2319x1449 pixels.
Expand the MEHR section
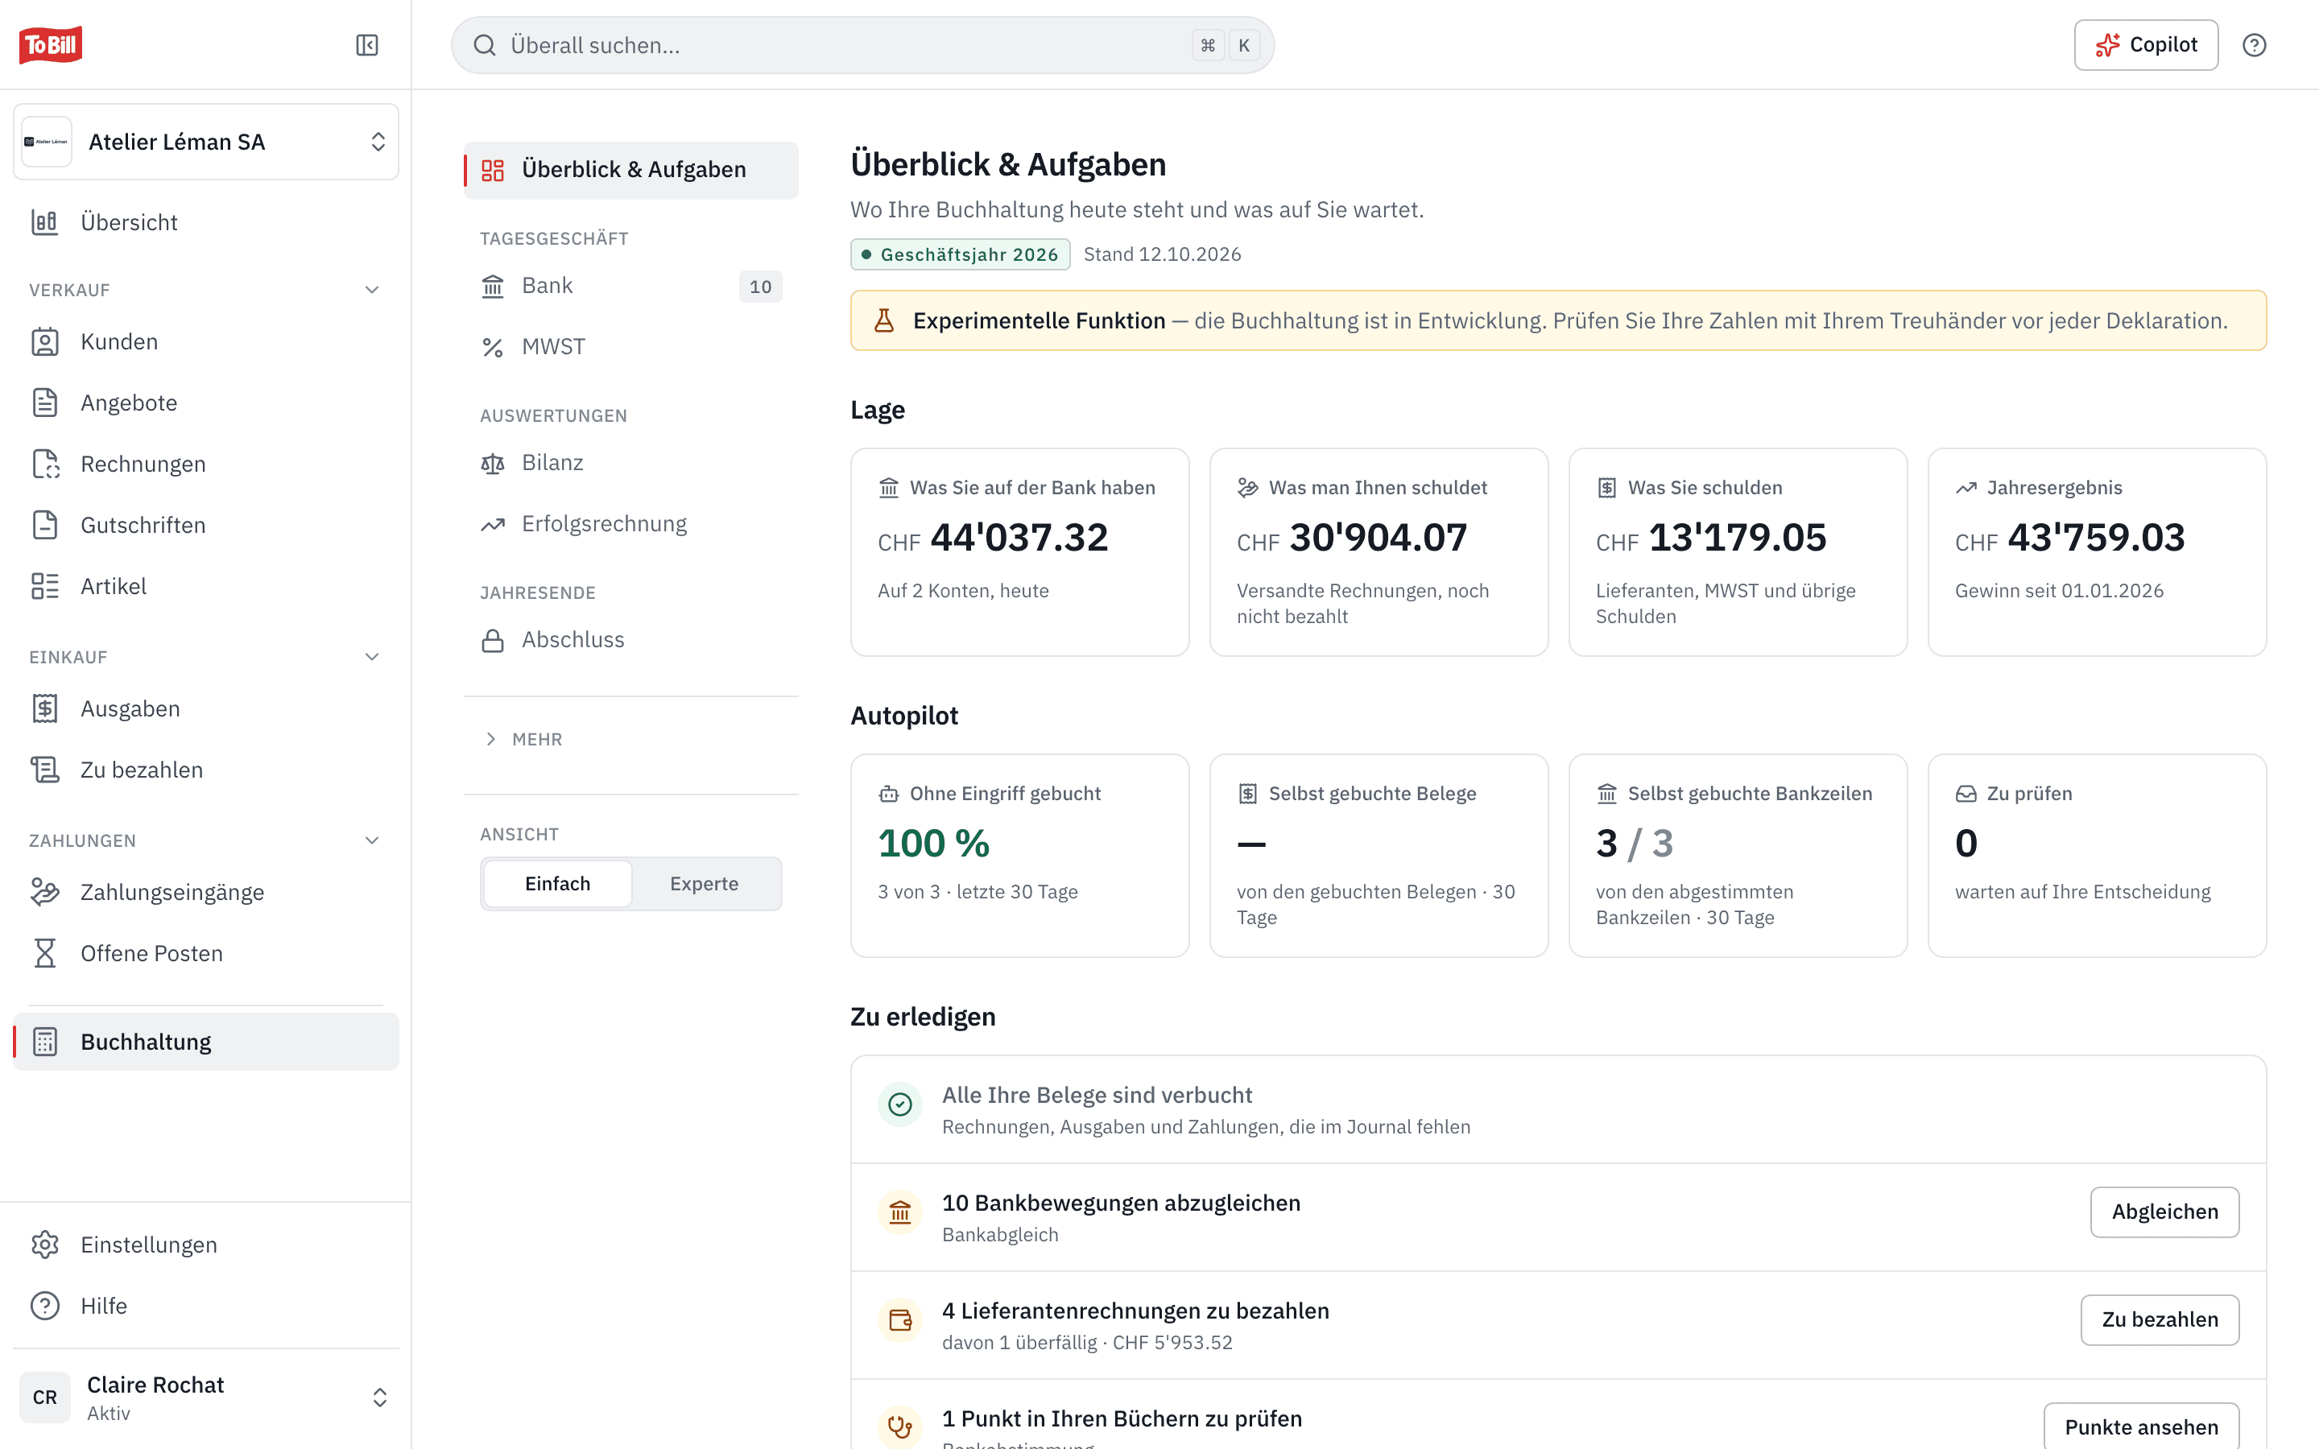pos(523,739)
